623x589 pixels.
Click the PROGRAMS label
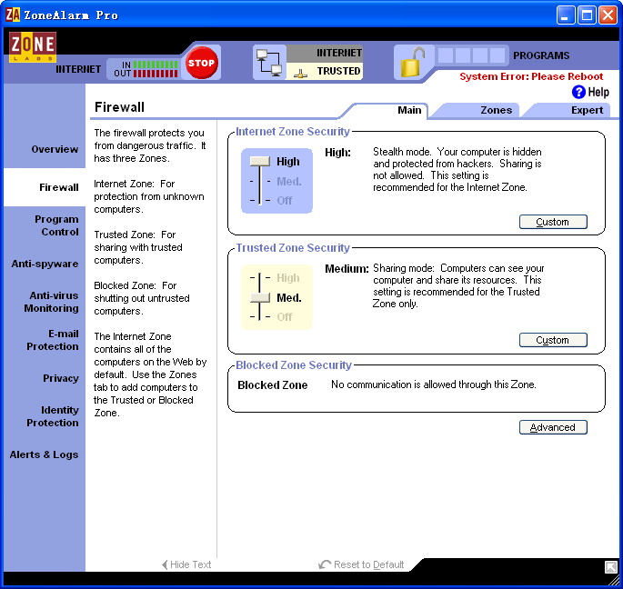click(541, 55)
